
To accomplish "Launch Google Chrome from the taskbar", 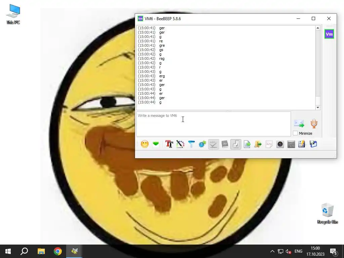I will pyautogui.click(x=58, y=251).
